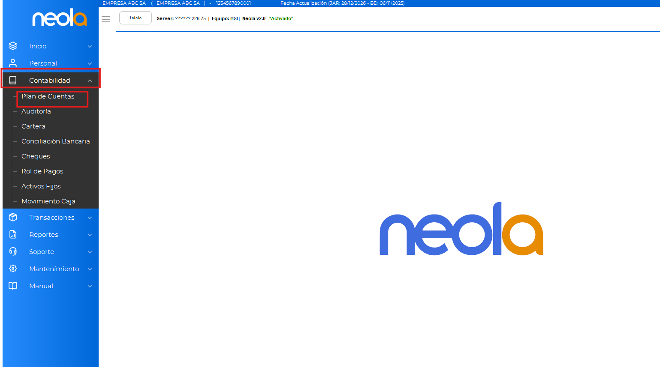Click the person icon beside Personal
Viewport: 660px width, 367px height.
[x=13, y=63]
